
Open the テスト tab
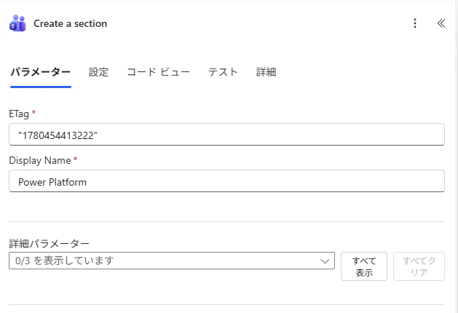click(223, 72)
